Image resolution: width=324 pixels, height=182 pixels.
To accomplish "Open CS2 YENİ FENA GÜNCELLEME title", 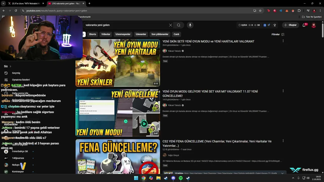I will click(217, 143).
